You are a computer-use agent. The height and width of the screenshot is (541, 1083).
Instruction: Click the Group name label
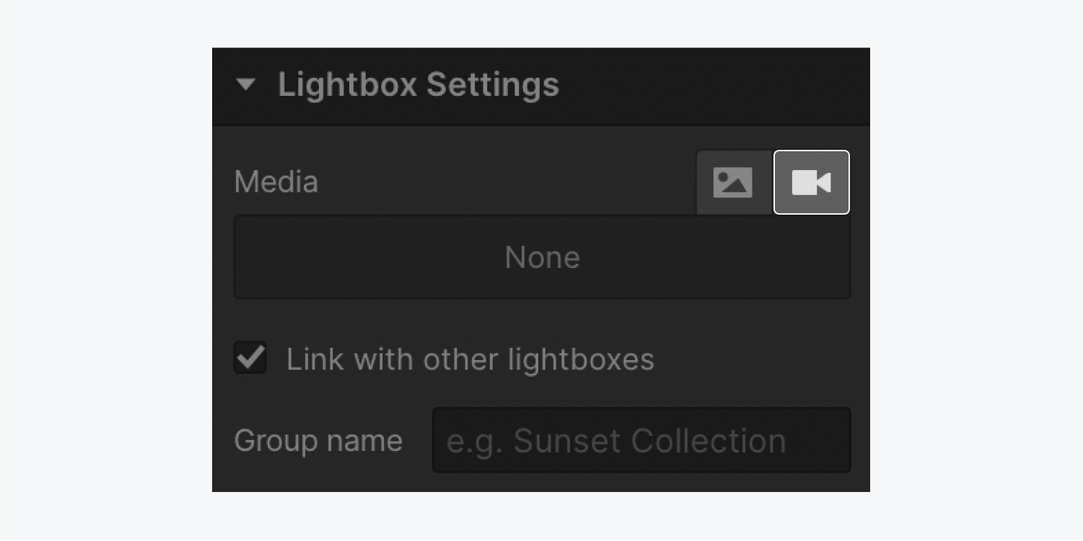318,441
